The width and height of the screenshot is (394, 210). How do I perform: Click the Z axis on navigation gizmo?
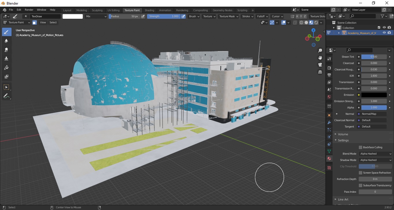tap(313, 30)
